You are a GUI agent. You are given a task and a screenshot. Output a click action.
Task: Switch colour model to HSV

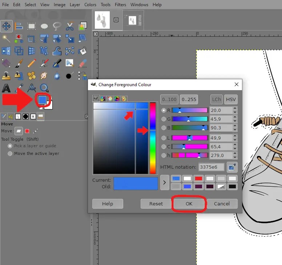pyautogui.click(x=231, y=100)
